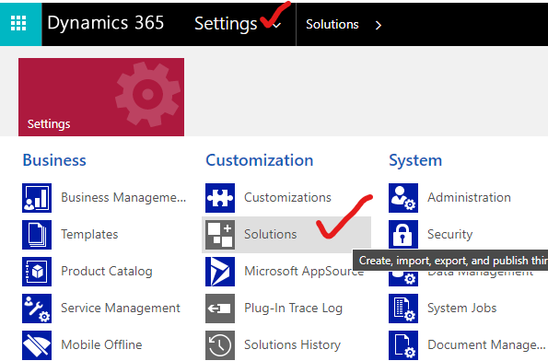
Task: Click the Business Management icon
Action: tap(37, 198)
